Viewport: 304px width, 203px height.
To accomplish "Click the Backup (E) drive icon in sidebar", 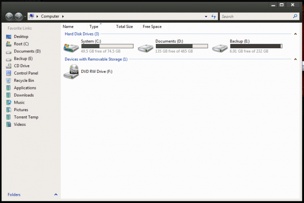I will pyautogui.click(x=9, y=59).
